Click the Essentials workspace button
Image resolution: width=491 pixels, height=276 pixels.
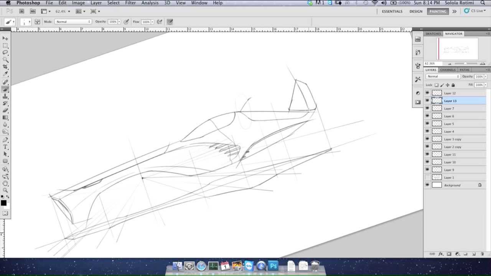tap(392, 11)
